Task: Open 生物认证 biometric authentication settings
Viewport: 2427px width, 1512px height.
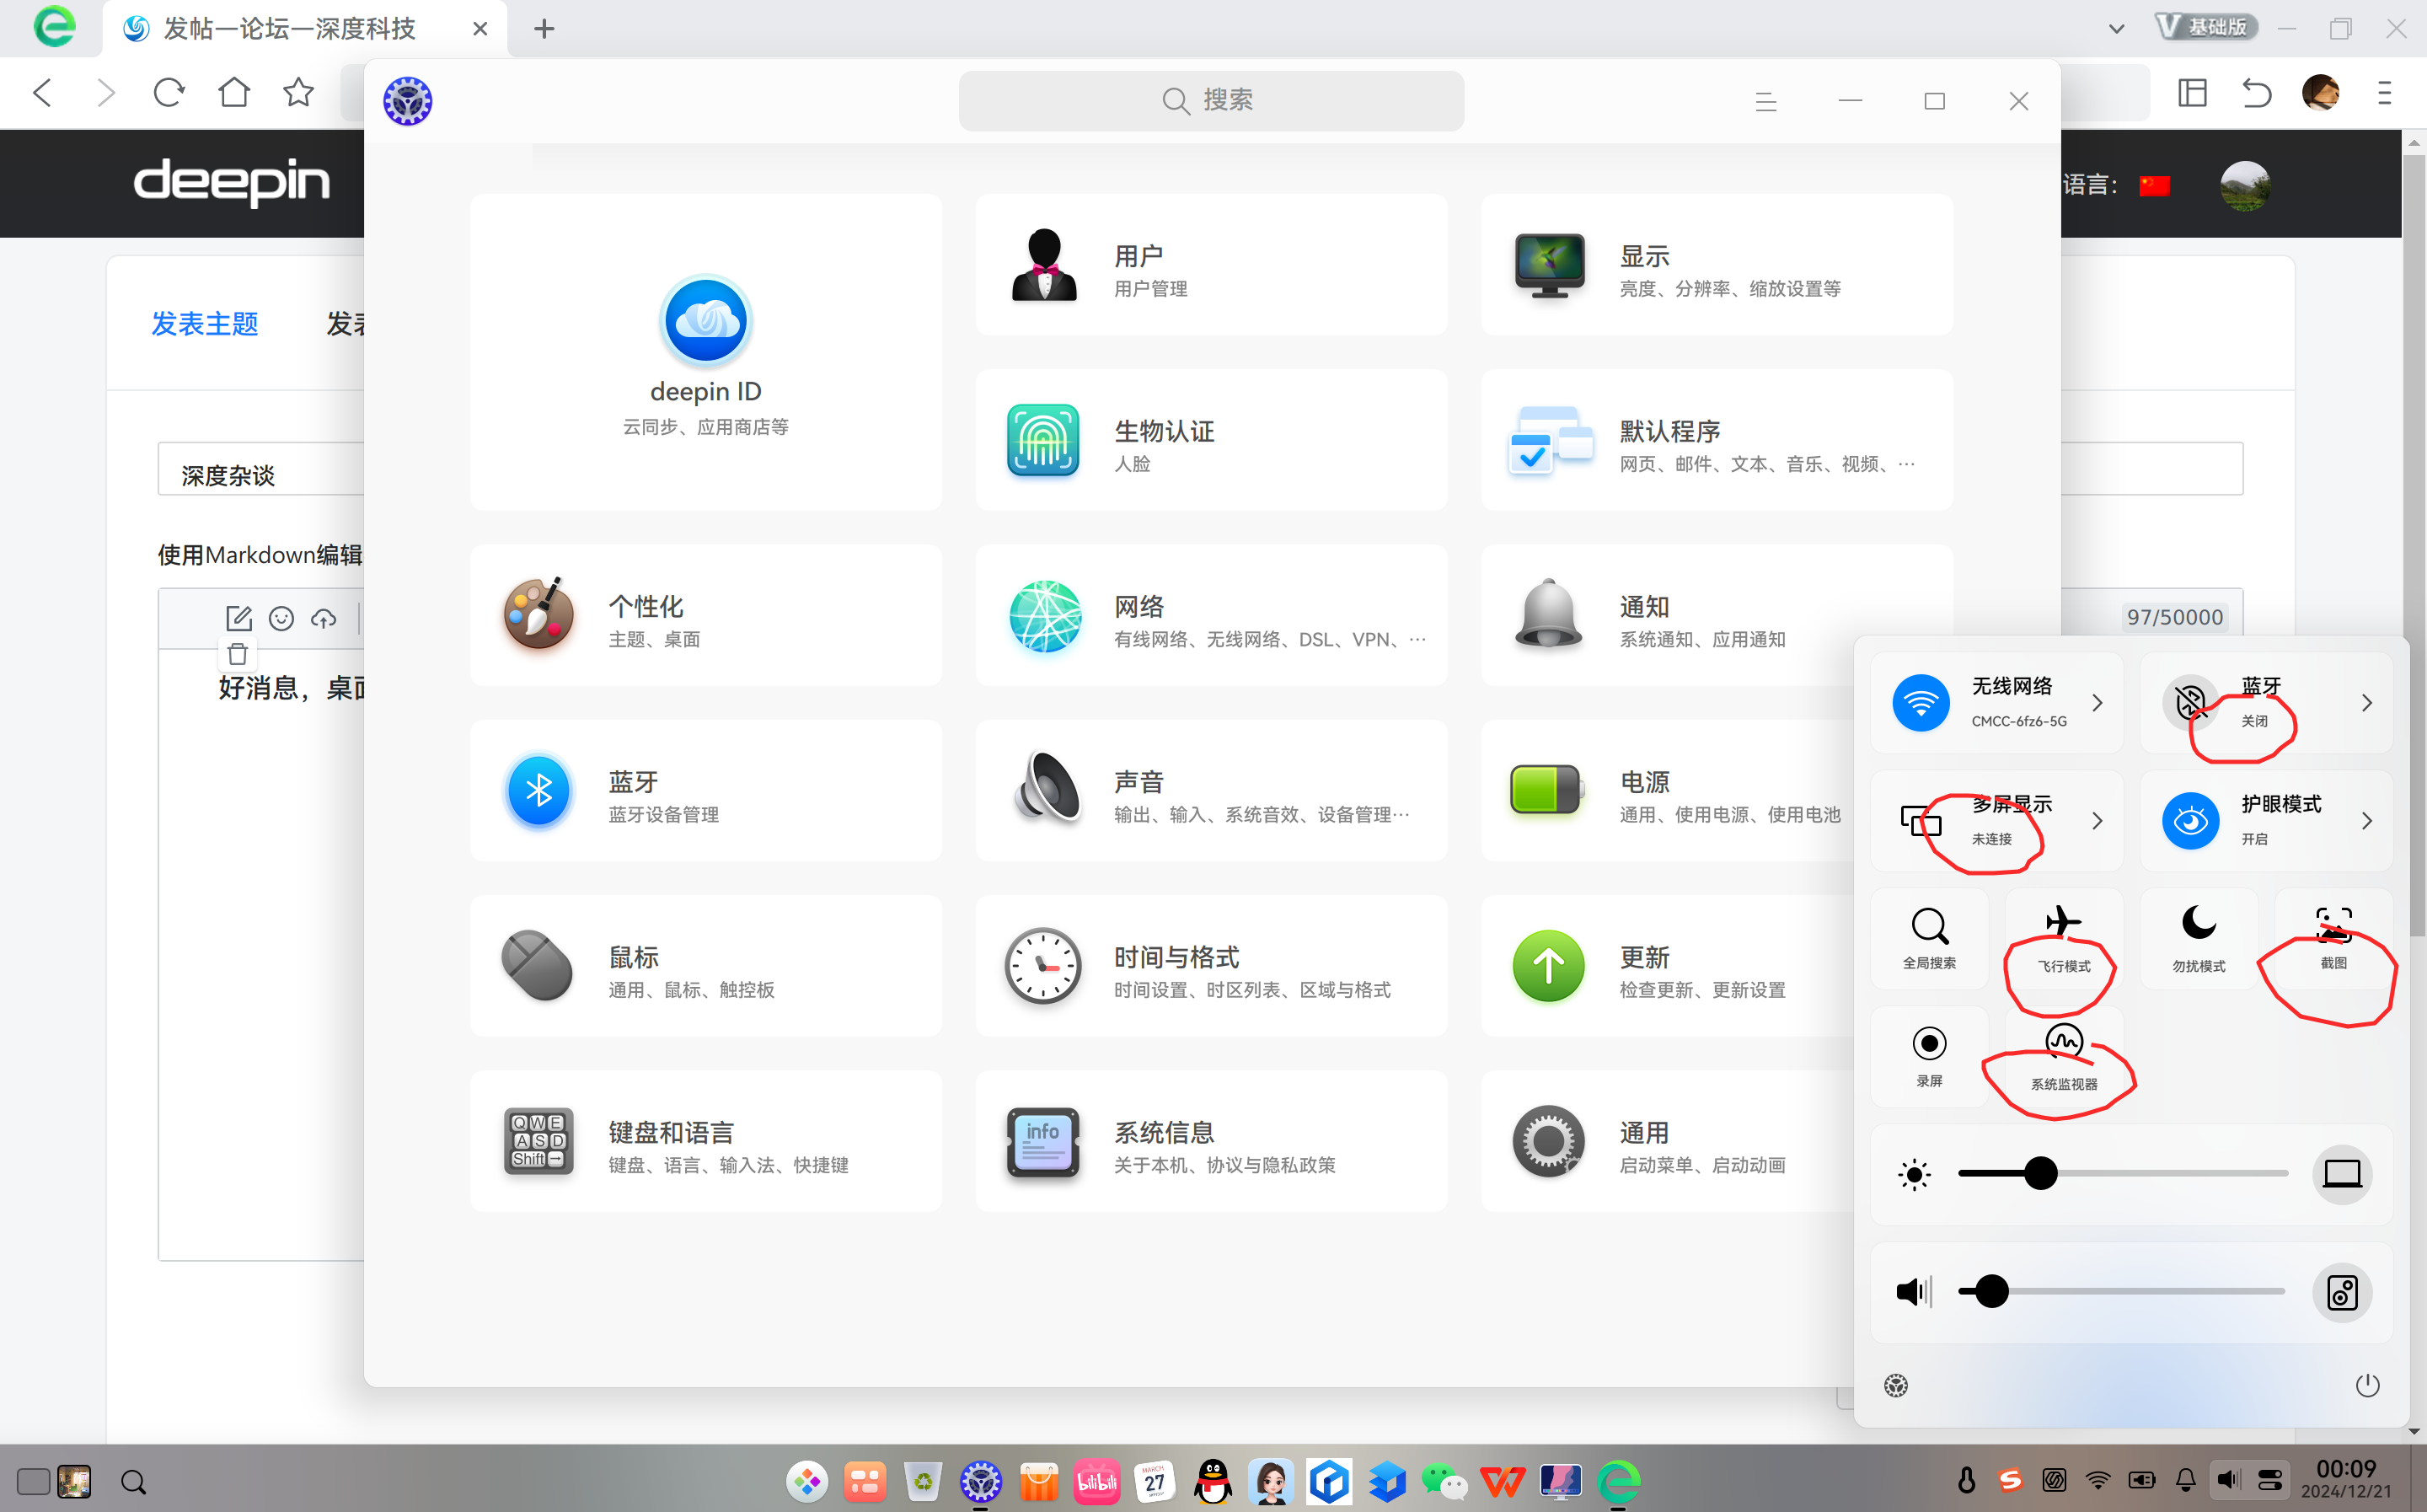Action: pyautogui.click(x=1210, y=440)
